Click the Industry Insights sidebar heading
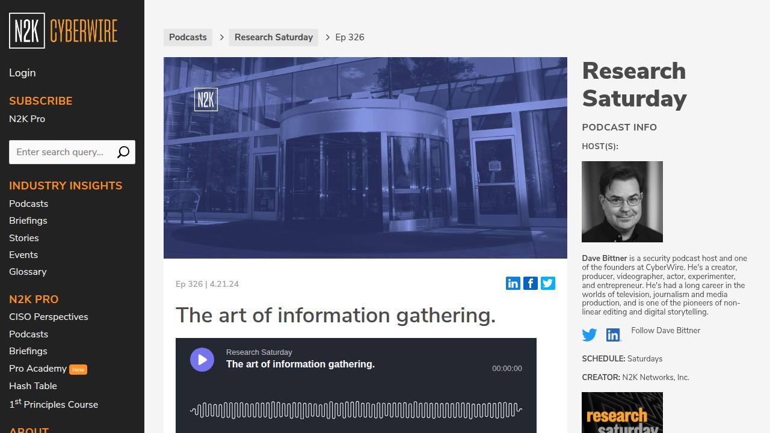The height and width of the screenshot is (433, 770). 66,186
